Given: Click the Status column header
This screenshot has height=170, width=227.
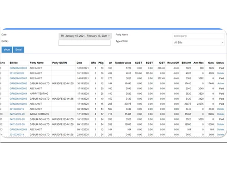Looking at the screenshot, I should tap(220, 63).
